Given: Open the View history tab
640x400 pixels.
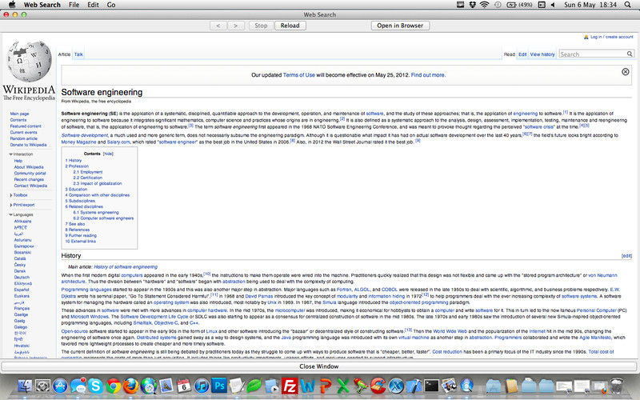Looking at the screenshot, I should pos(542,54).
